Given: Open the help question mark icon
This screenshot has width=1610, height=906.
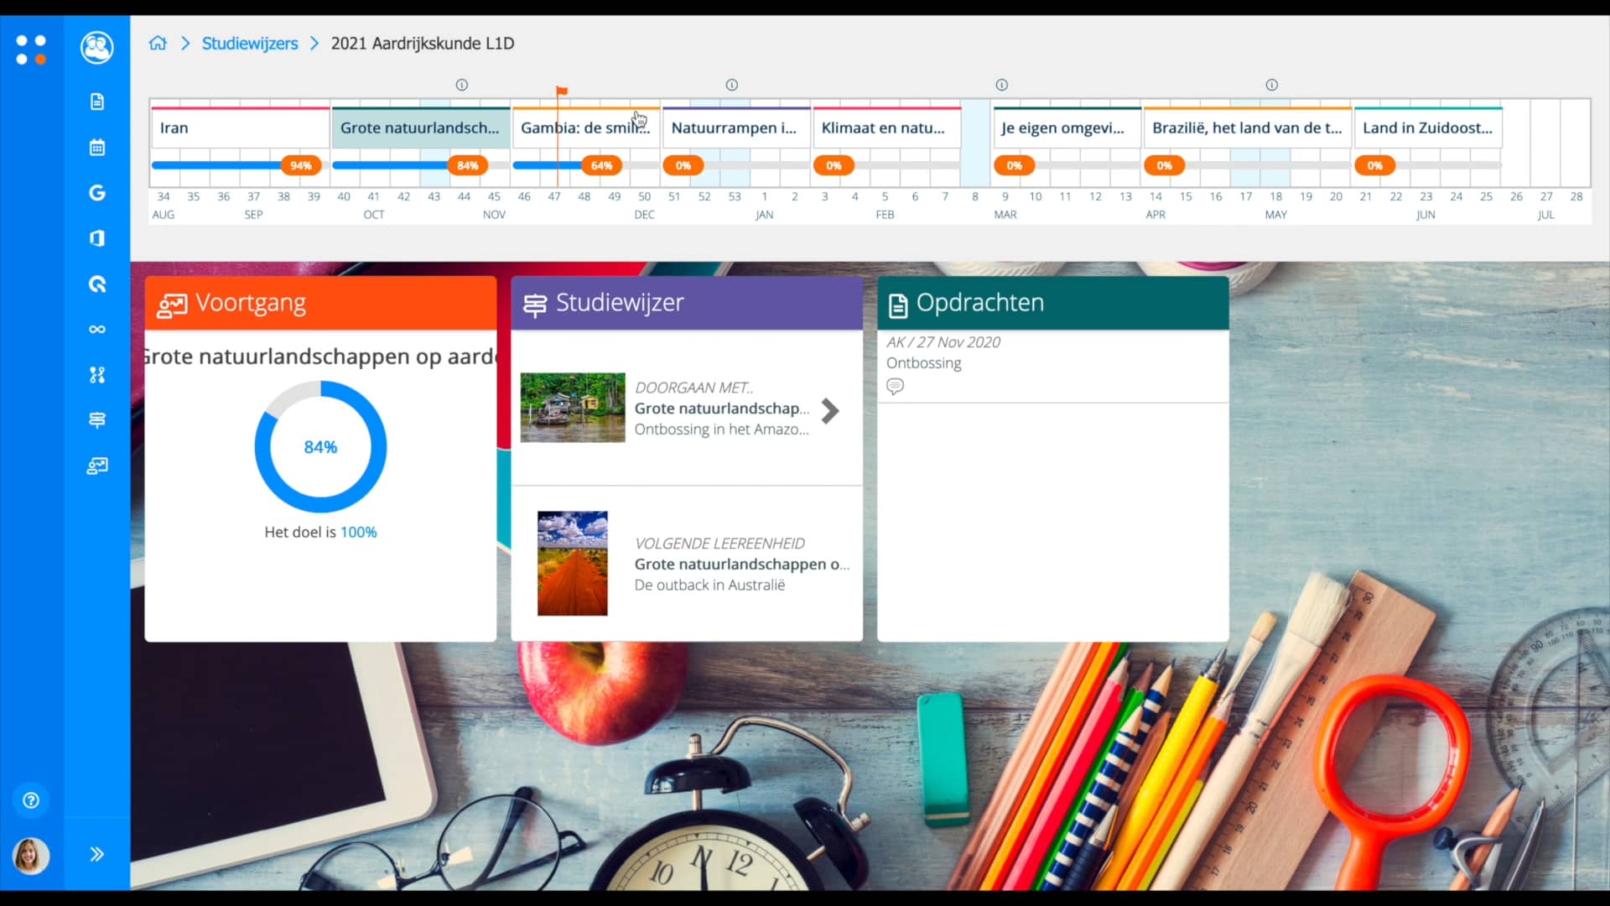Looking at the screenshot, I should [x=31, y=800].
